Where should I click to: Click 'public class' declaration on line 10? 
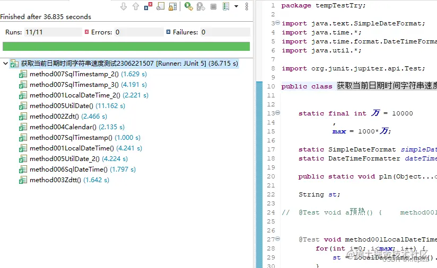point(307,86)
